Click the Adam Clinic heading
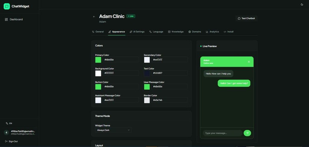309x147 pixels. point(112,16)
